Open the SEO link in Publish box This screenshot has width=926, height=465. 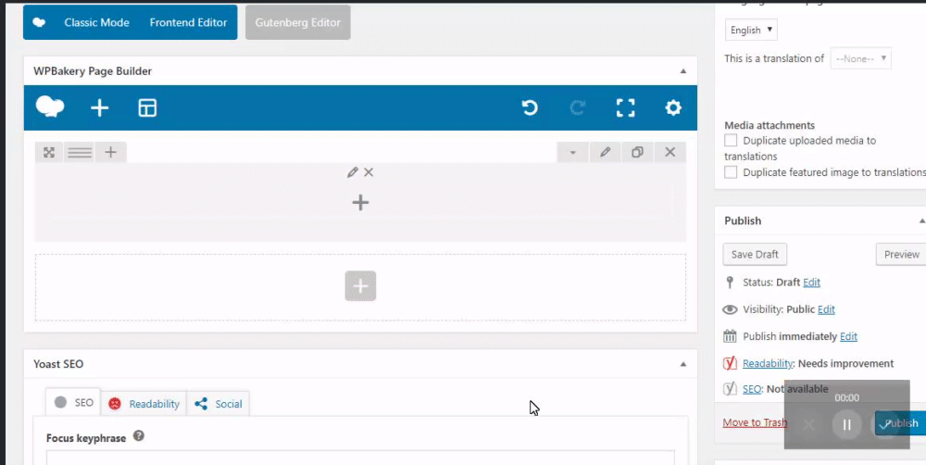752,389
